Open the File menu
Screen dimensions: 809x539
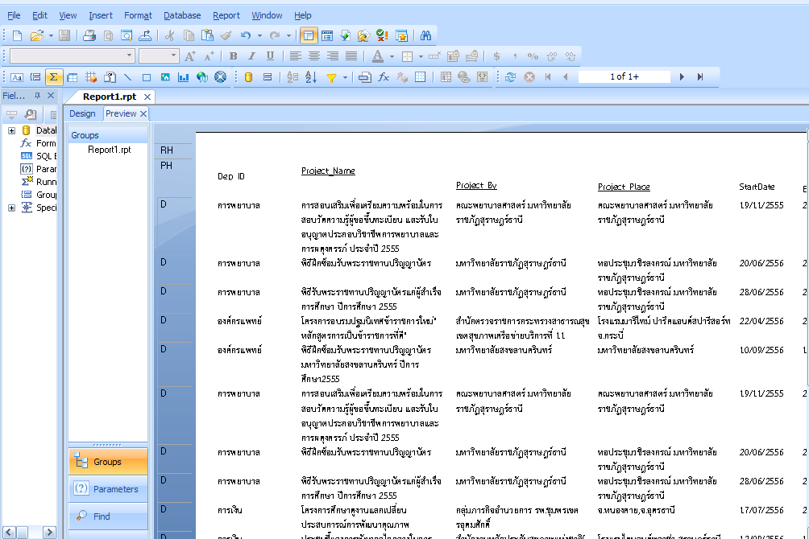(14, 15)
